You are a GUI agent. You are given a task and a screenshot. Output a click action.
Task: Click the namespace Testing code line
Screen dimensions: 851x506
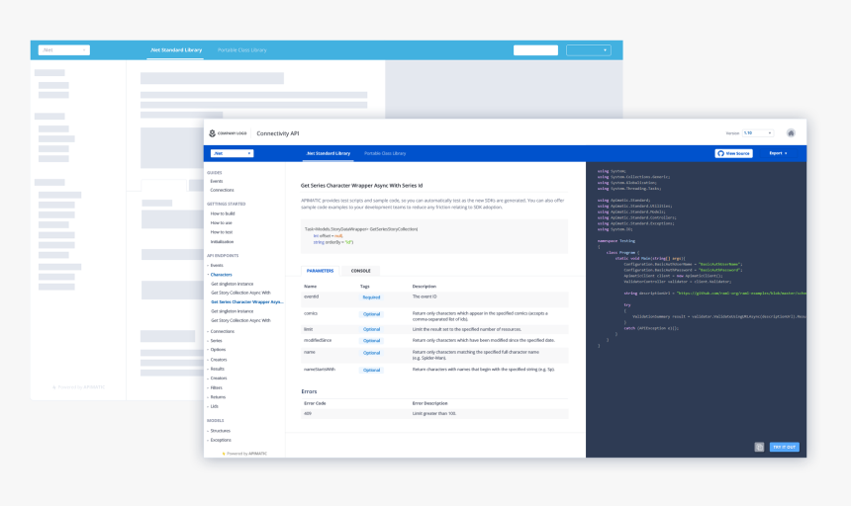[x=616, y=240]
